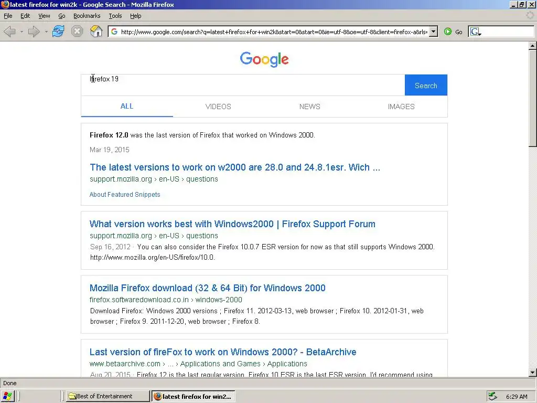Click the Google logo on the page
The image size is (537, 403).
click(264, 59)
